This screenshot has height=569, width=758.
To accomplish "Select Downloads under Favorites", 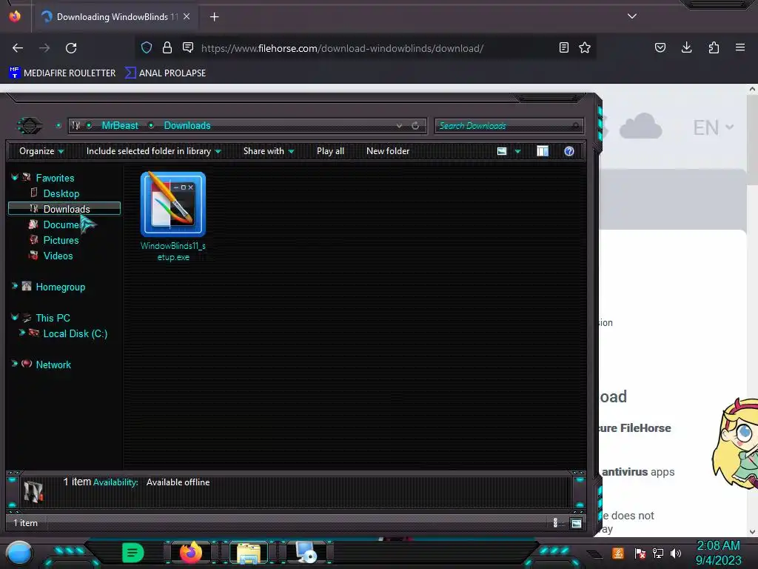I will tap(64, 208).
